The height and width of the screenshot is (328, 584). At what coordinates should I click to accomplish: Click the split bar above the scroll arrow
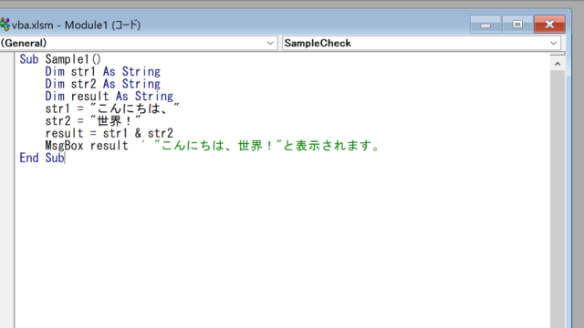click(x=558, y=54)
